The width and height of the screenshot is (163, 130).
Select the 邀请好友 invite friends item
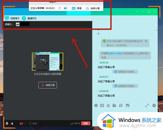coord(29,18)
